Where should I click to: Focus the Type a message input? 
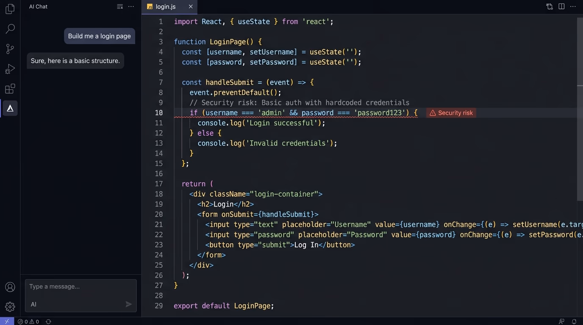tap(81, 287)
